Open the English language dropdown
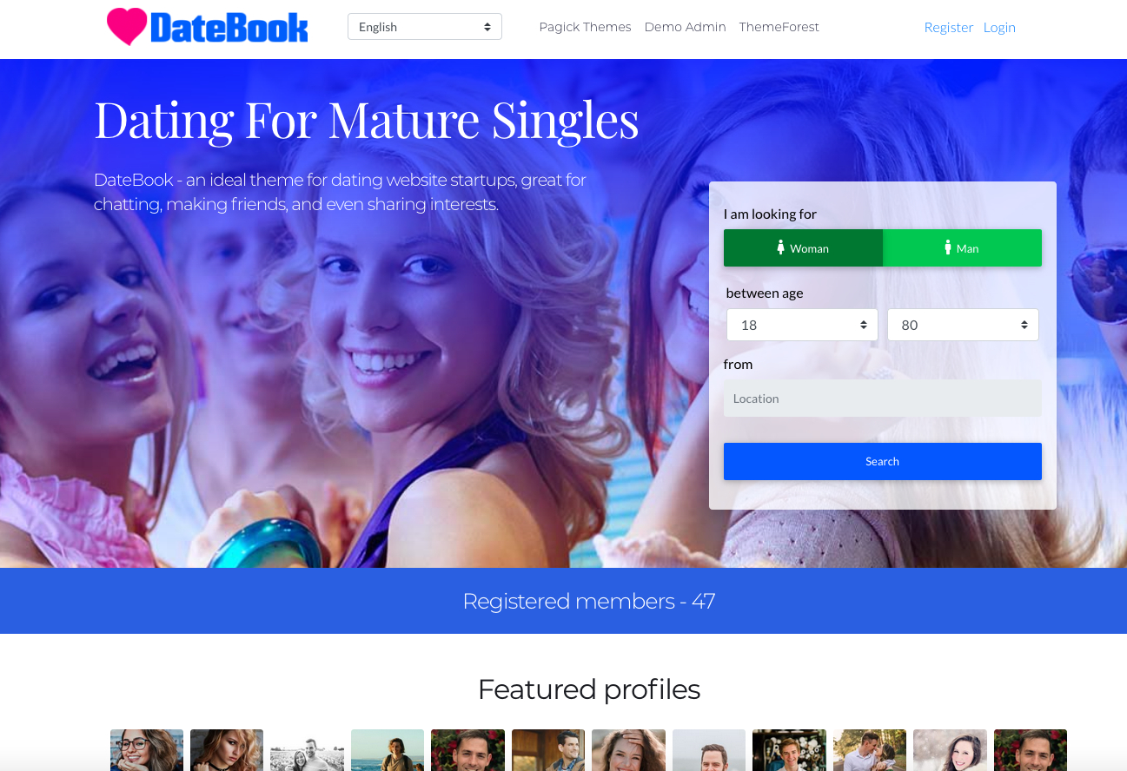The height and width of the screenshot is (771, 1127). point(425,27)
